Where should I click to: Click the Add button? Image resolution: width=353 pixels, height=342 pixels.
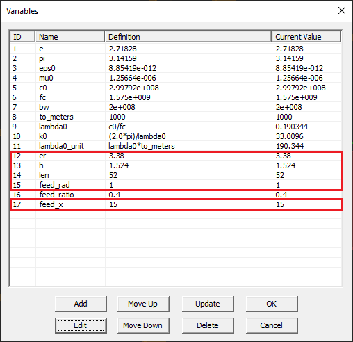coord(81,304)
